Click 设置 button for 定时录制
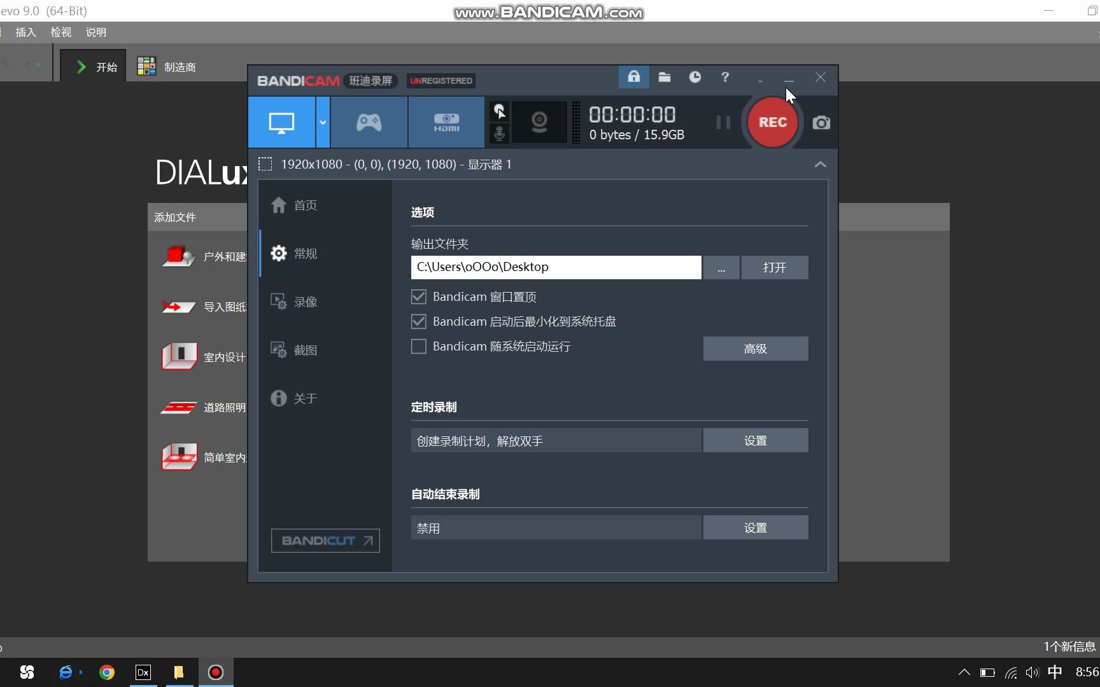The image size is (1100, 687). (x=756, y=440)
